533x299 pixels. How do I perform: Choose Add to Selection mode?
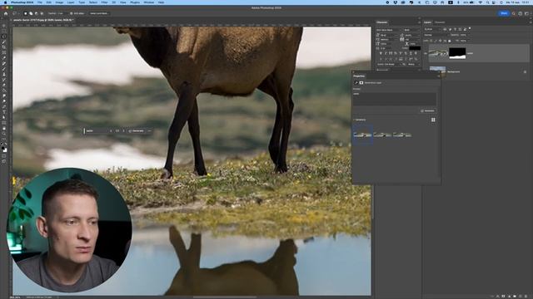click(31, 13)
